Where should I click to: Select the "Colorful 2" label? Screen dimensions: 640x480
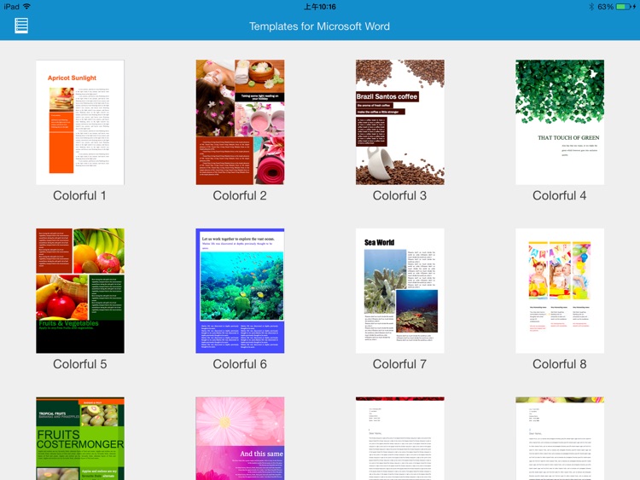click(x=240, y=196)
